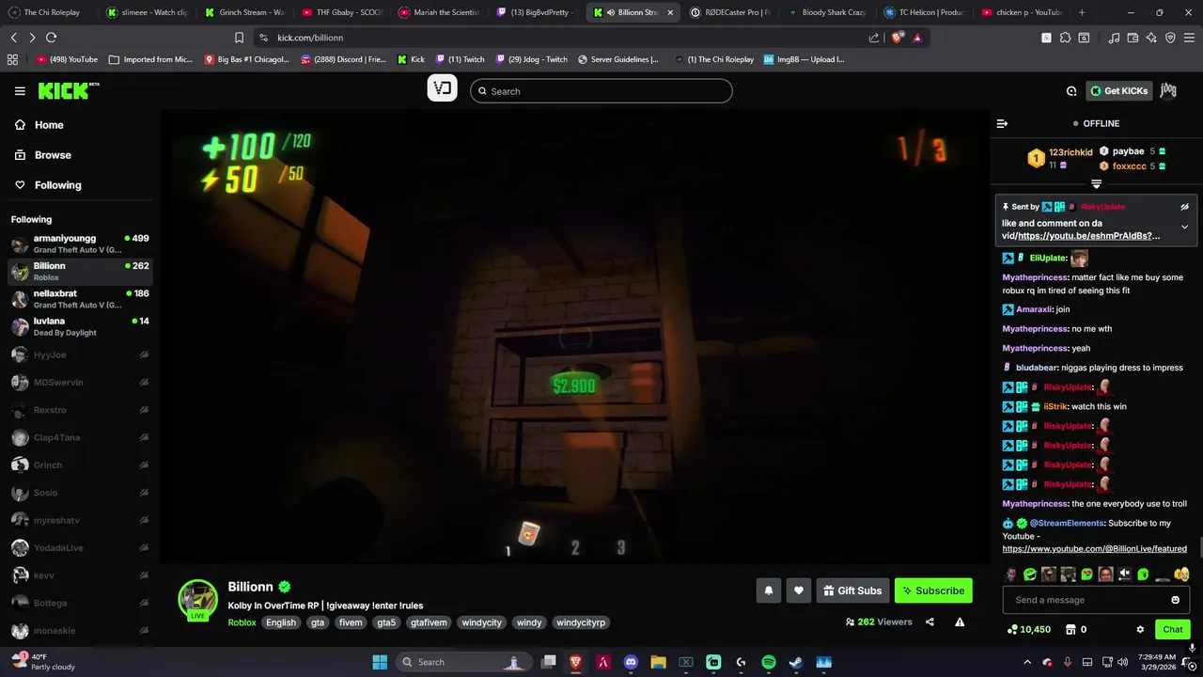Open the Windows Start menu
Screen dimensions: 1203x677
click(380, 662)
